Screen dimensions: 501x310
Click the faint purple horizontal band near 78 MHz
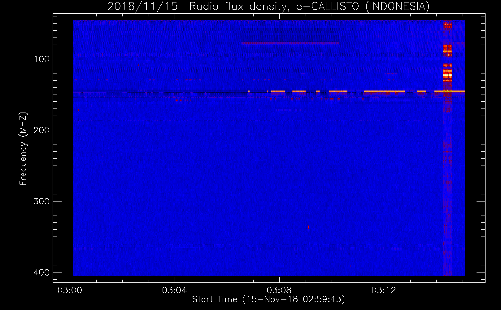click(x=290, y=43)
